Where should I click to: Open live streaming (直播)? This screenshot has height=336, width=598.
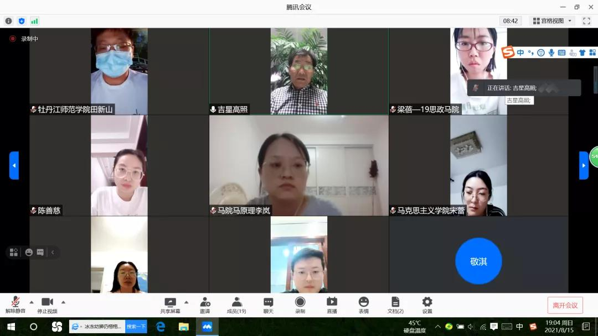[x=332, y=305]
